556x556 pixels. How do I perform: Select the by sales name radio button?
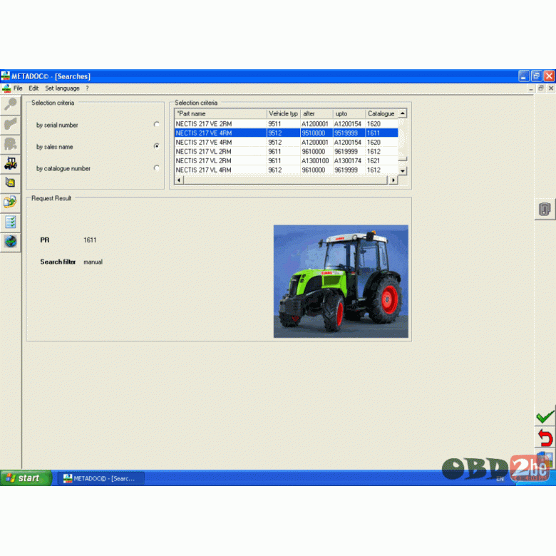coord(156,146)
